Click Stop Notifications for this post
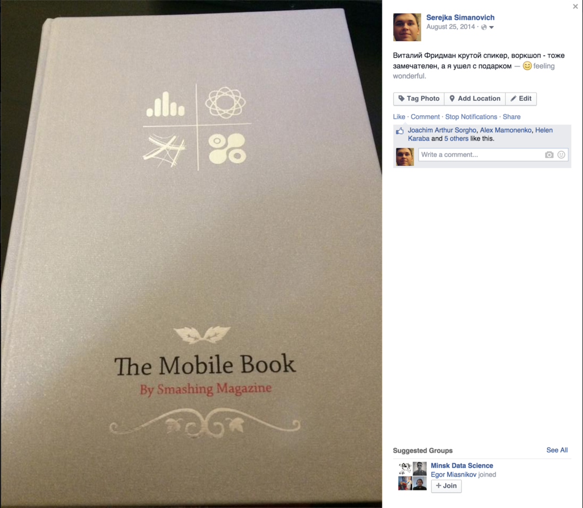 coord(471,117)
